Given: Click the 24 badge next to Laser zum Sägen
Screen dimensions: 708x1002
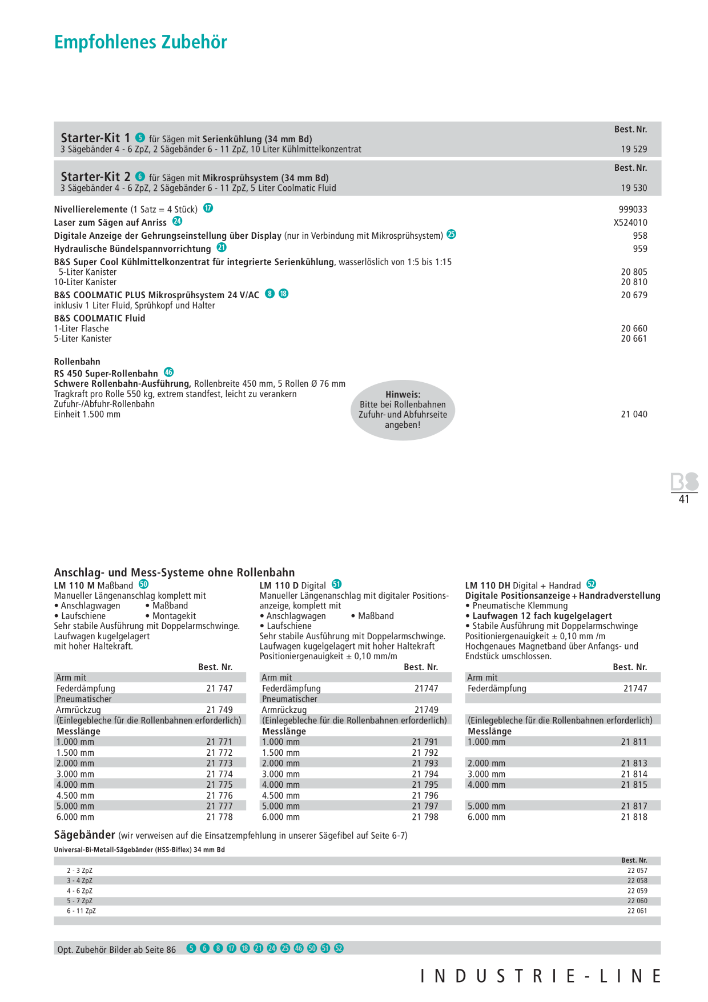Looking at the screenshot, I should [x=178, y=221].
